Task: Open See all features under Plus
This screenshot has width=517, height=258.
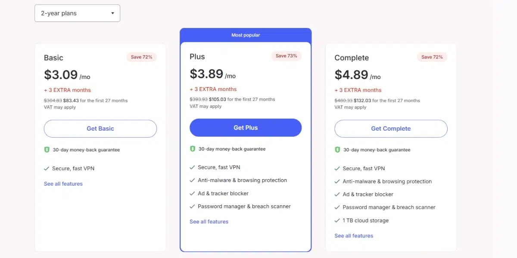Action: click(x=209, y=221)
